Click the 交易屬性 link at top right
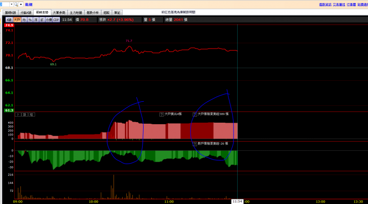The width and height of the screenshot is (368, 204). pos(339,5)
